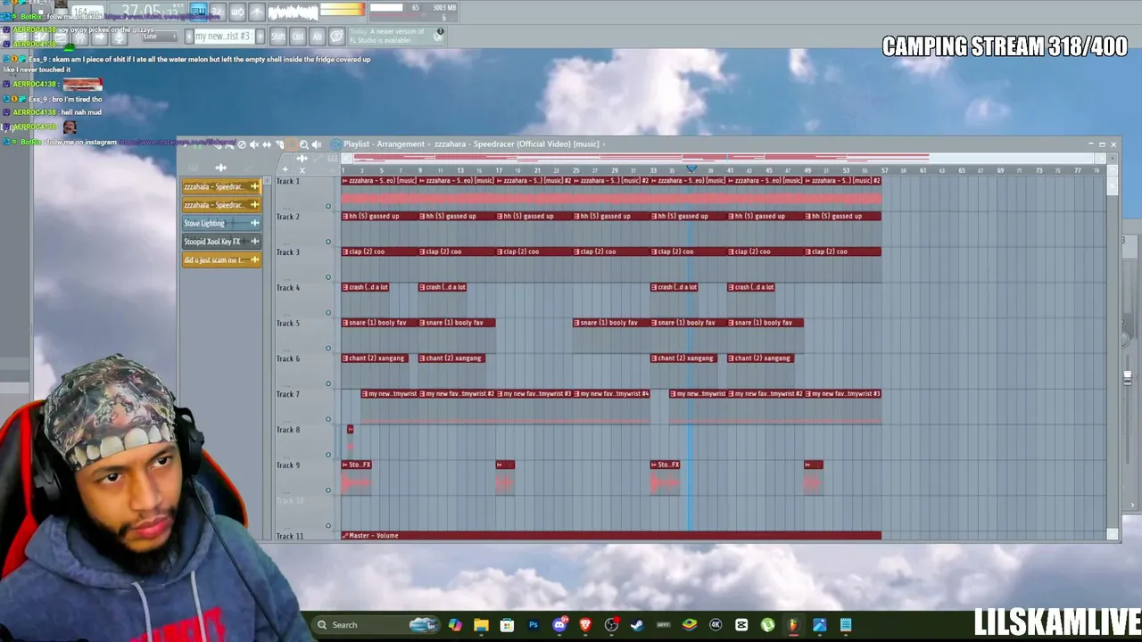Open Photoshop from the taskbar

tap(534, 625)
